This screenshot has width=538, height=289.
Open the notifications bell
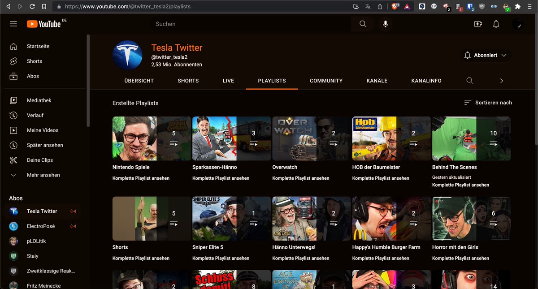coord(496,24)
